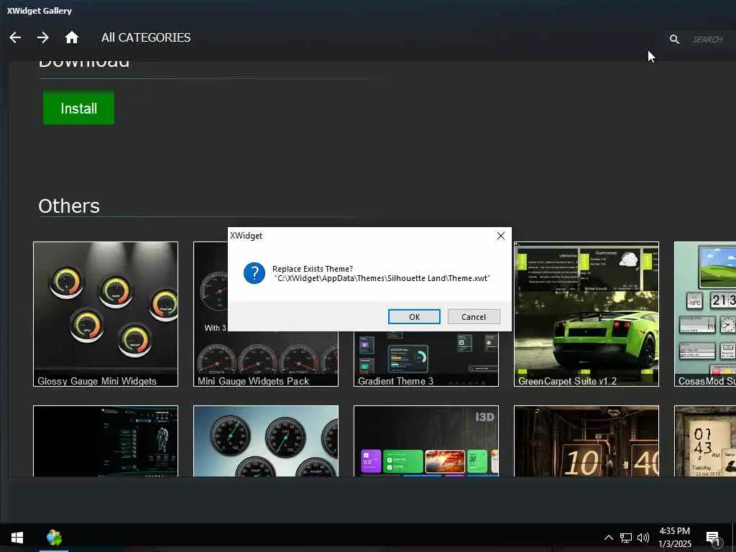Click the XWidget taskbar app icon
The width and height of the screenshot is (736, 552).
click(x=54, y=538)
